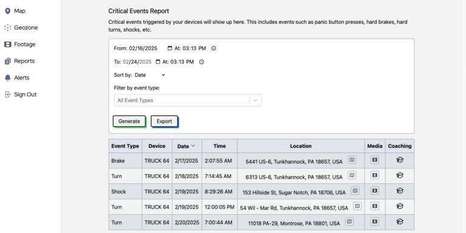This screenshot has height=233, width=466.
Task: Open map icon for 11018 PA-29 Montrose
Action: [x=349, y=222]
